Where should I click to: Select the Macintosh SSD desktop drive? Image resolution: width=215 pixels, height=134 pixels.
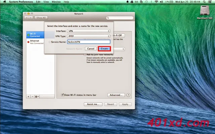click(x=205, y=12)
